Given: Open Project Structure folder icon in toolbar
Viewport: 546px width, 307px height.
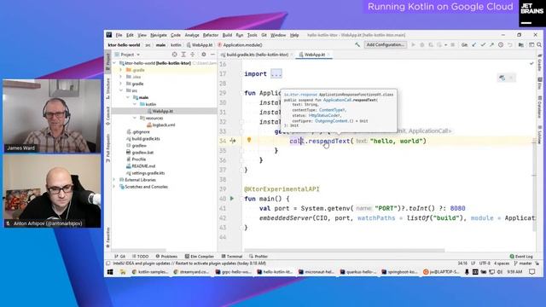Looking at the screenshot, I should (x=521, y=44).
